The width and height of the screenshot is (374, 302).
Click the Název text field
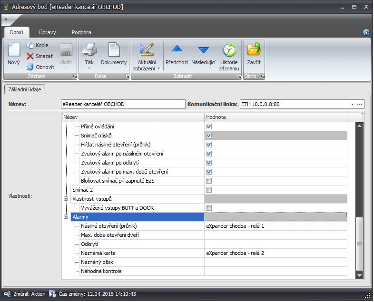click(x=123, y=105)
